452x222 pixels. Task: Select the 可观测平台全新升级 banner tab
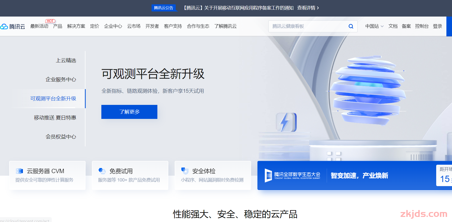(x=53, y=99)
